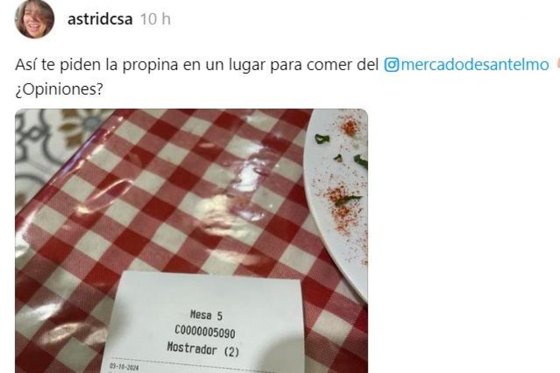560x373 pixels.
Task: Click the red paprika sprinkle on the plate
Action: [x=349, y=127]
